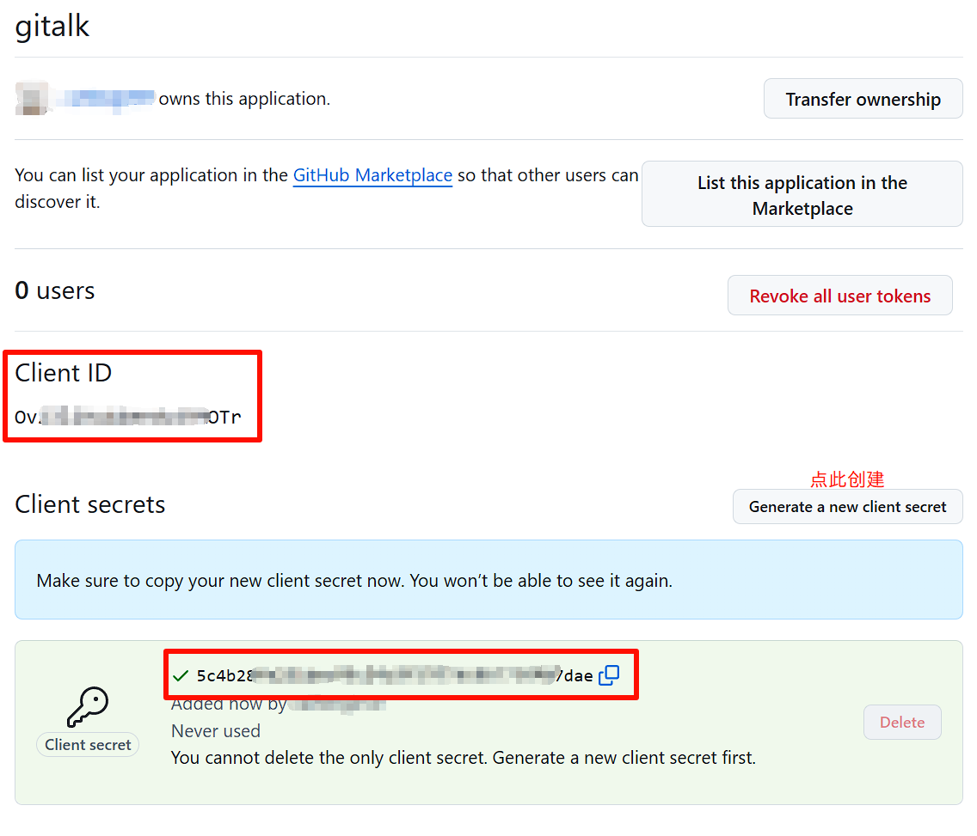Click the gitalk application title
Viewport: 977px width, 836px height.
click(52, 26)
